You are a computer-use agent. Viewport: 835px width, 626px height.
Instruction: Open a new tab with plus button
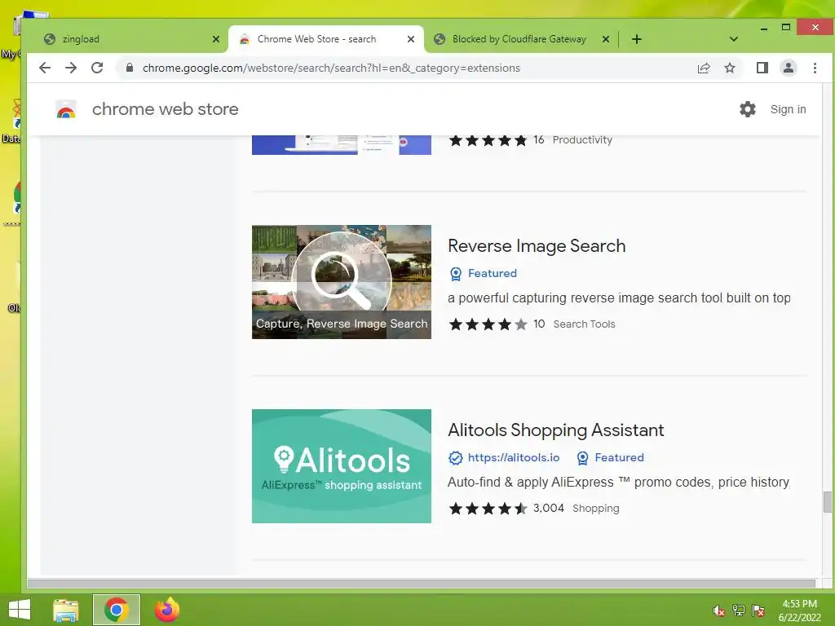click(x=636, y=39)
